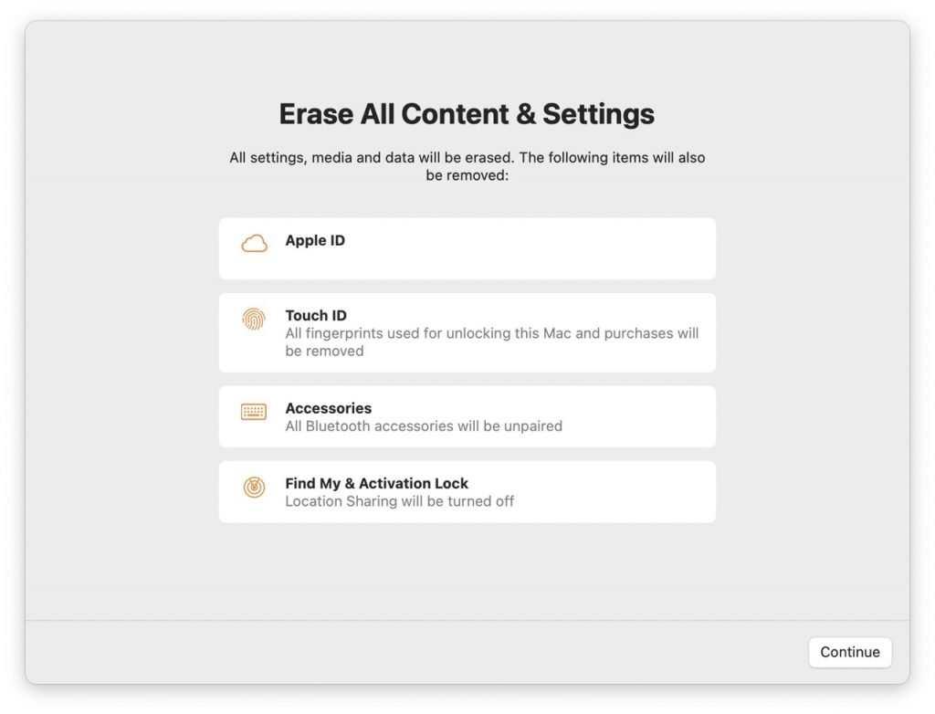Click the Find My & Activation Lock title
Image resolution: width=935 pixels, height=714 pixels.
tap(376, 483)
